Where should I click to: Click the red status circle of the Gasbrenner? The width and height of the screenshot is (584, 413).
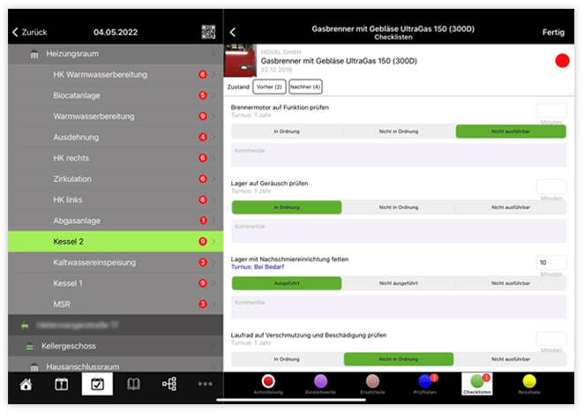pos(562,61)
